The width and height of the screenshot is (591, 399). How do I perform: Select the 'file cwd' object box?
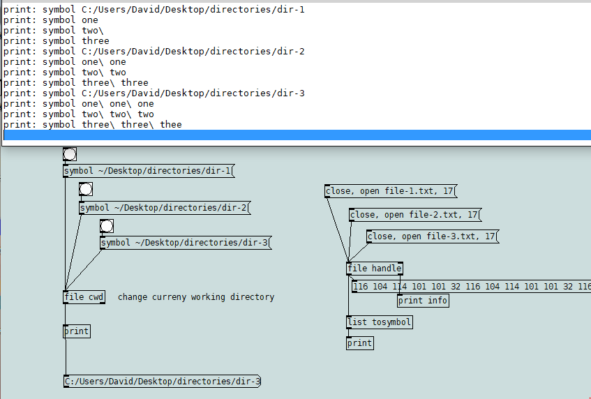(84, 297)
